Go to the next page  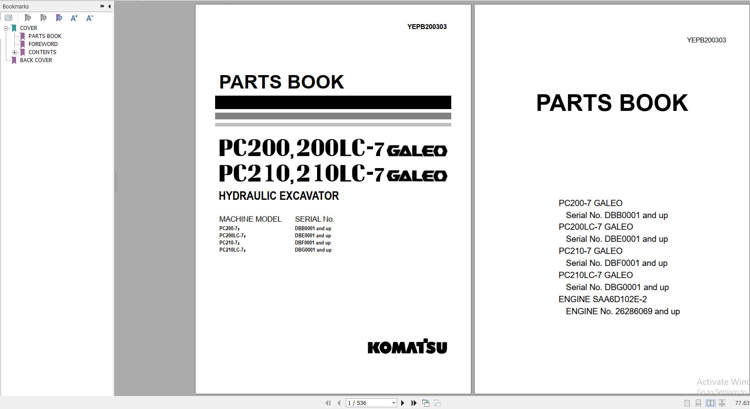point(403,403)
